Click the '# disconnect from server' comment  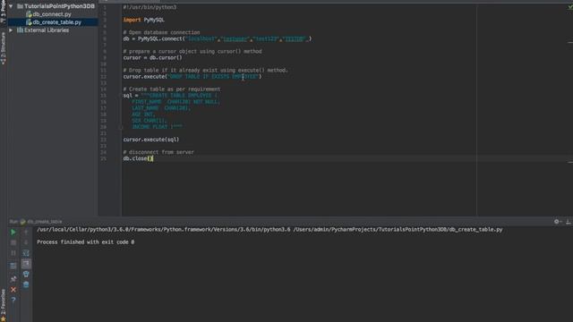pos(158,152)
